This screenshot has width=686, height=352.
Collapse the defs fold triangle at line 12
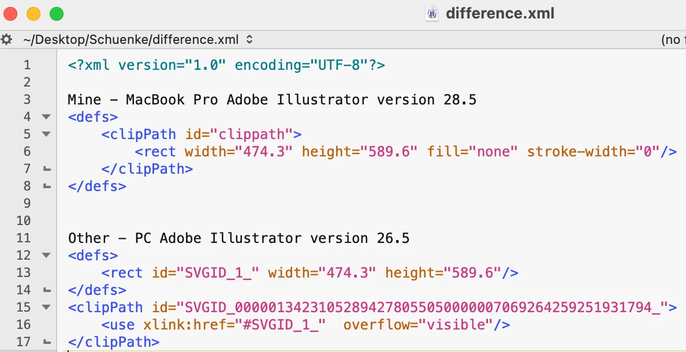coord(46,256)
